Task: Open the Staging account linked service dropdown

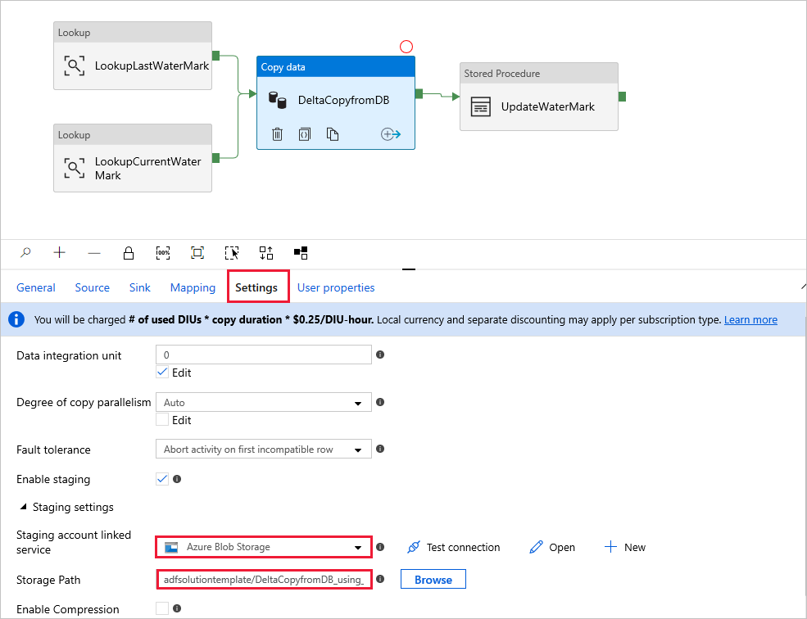Action: point(357,546)
